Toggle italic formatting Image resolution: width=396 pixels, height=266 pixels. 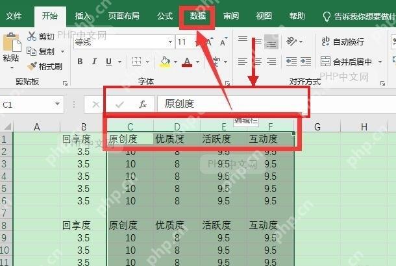pyautogui.click(x=94, y=62)
